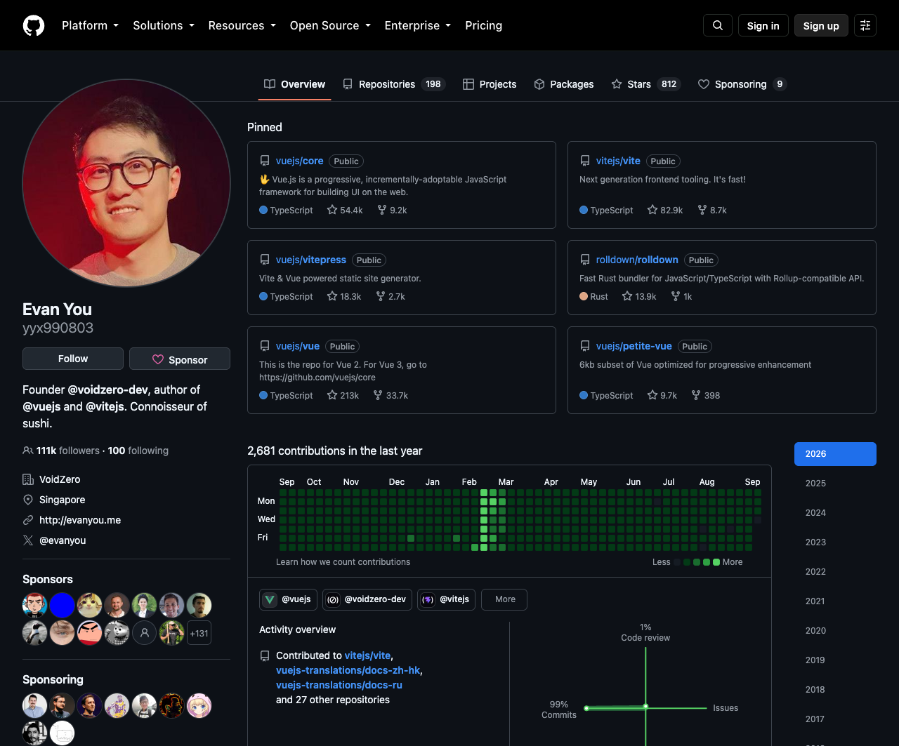Click forks 33.7k on vuejs/vue card

391,395
